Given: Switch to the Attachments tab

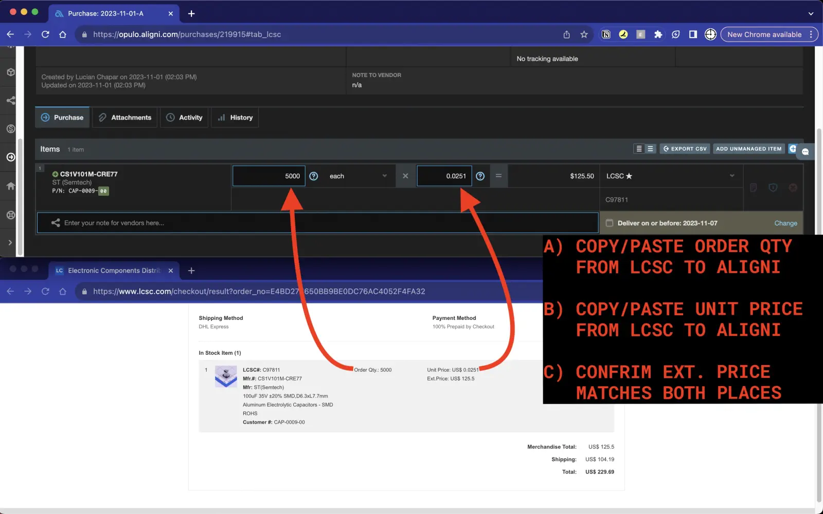Looking at the screenshot, I should coord(125,118).
